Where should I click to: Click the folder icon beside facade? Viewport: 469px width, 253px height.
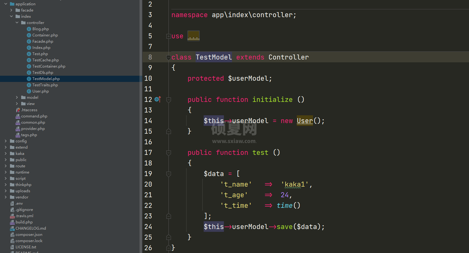click(18, 10)
